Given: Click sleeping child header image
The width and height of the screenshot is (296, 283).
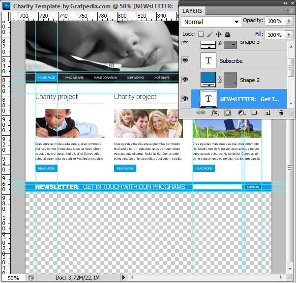Looking at the screenshot, I should click(x=102, y=46).
